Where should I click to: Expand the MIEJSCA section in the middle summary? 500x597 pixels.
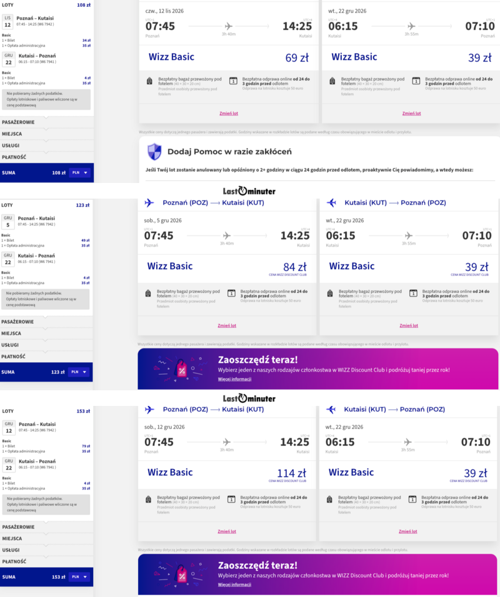coord(46,333)
